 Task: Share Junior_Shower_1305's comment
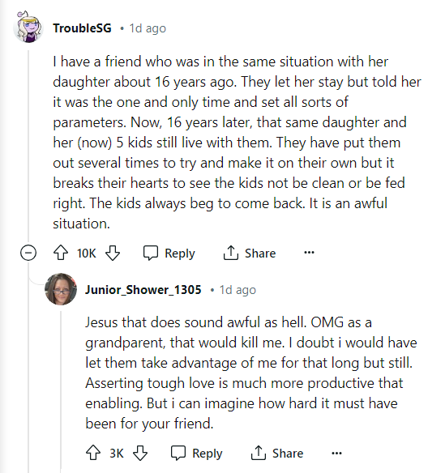click(277, 453)
